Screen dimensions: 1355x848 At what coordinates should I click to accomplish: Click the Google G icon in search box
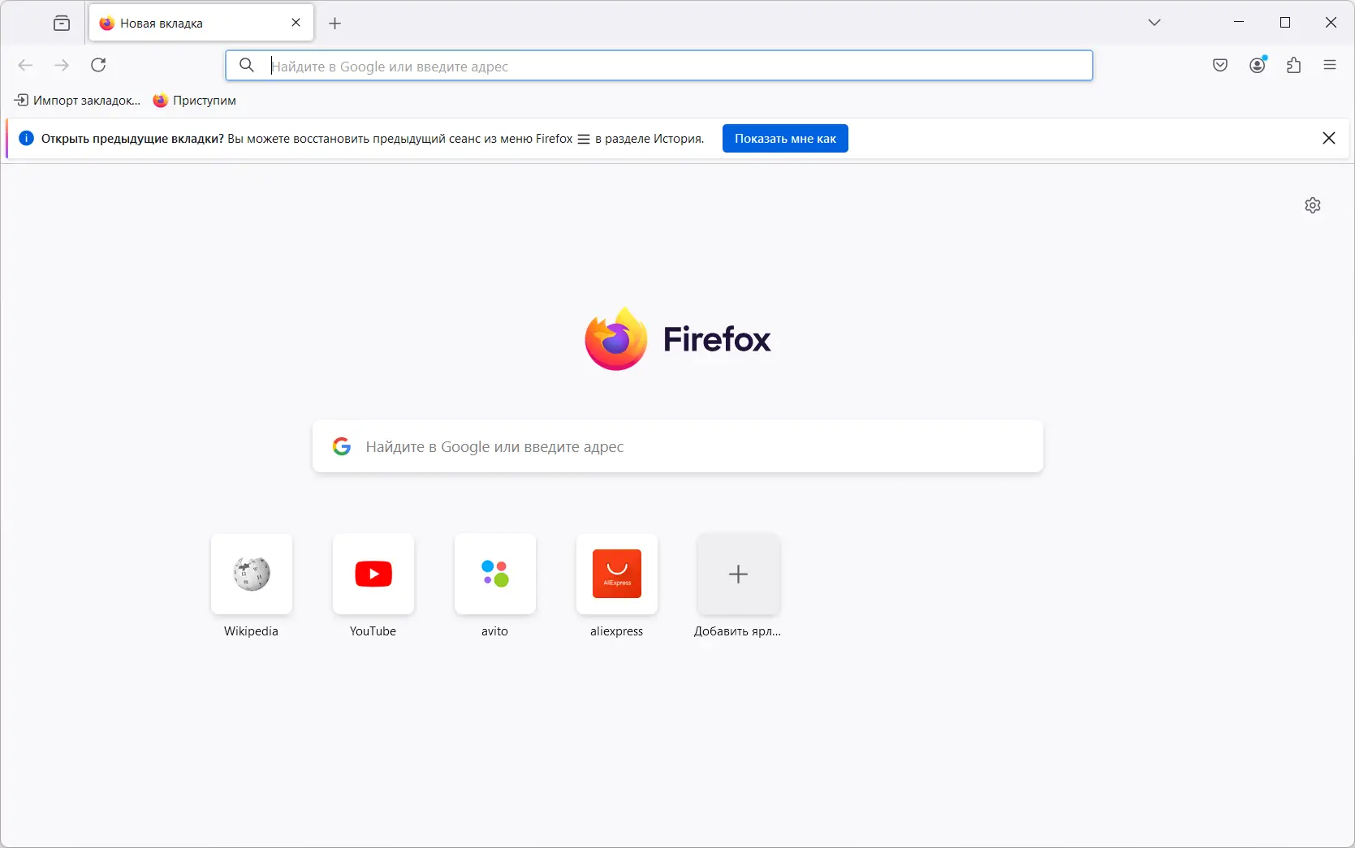pyautogui.click(x=342, y=446)
